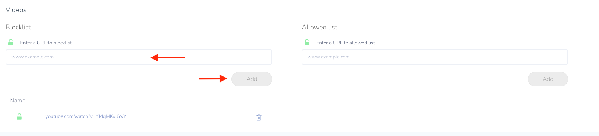Click the Allowed list heading
This screenshot has height=136, width=599.
320,27
